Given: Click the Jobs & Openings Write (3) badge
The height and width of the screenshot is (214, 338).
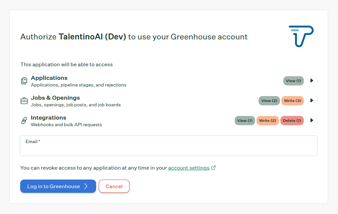Looking at the screenshot, I should [x=293, y=101].
